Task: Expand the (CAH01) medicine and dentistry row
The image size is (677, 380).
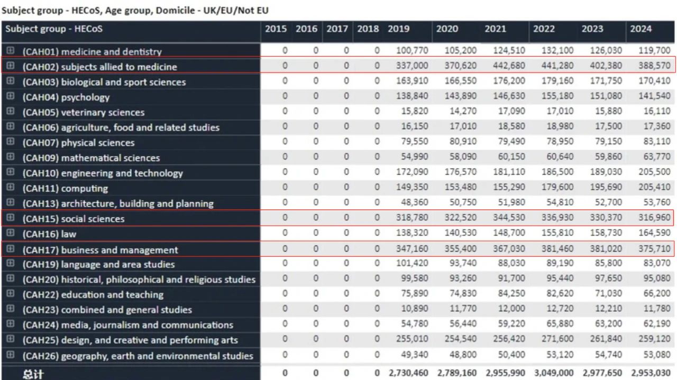Action: pyautogui.click(x=11, y=51)
